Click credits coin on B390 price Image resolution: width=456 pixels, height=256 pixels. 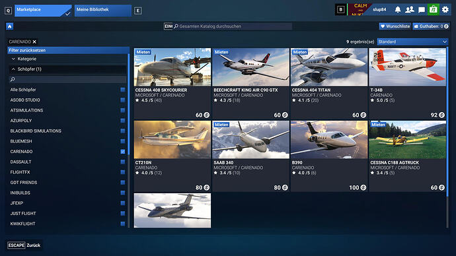[363, 187]
